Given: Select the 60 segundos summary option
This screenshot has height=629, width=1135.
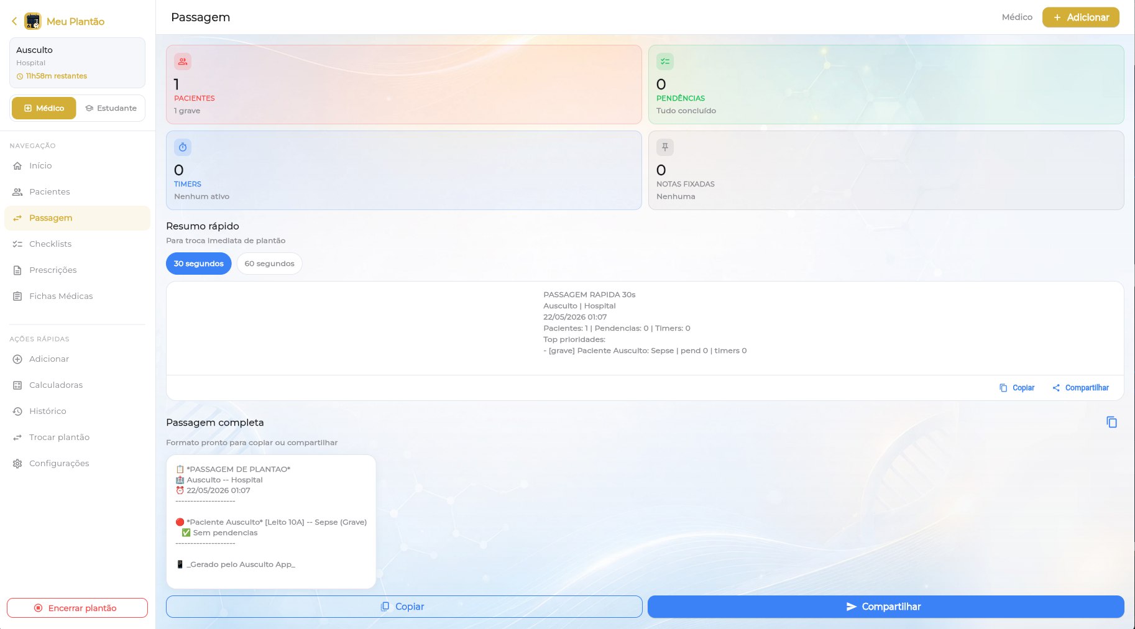Looking at the screenshot, I should click(x=269, y=264).
